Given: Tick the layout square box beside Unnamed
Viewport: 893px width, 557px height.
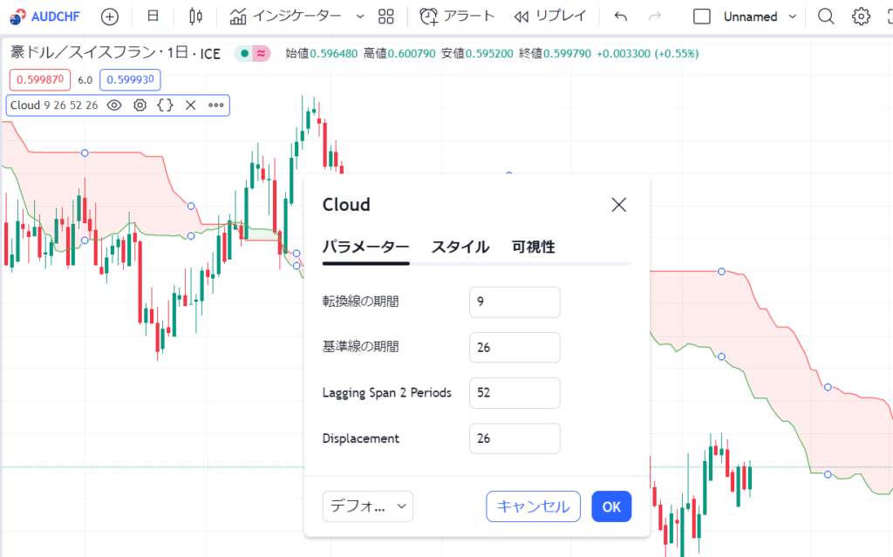Looking at the screenshot, I should coord(702,17).
